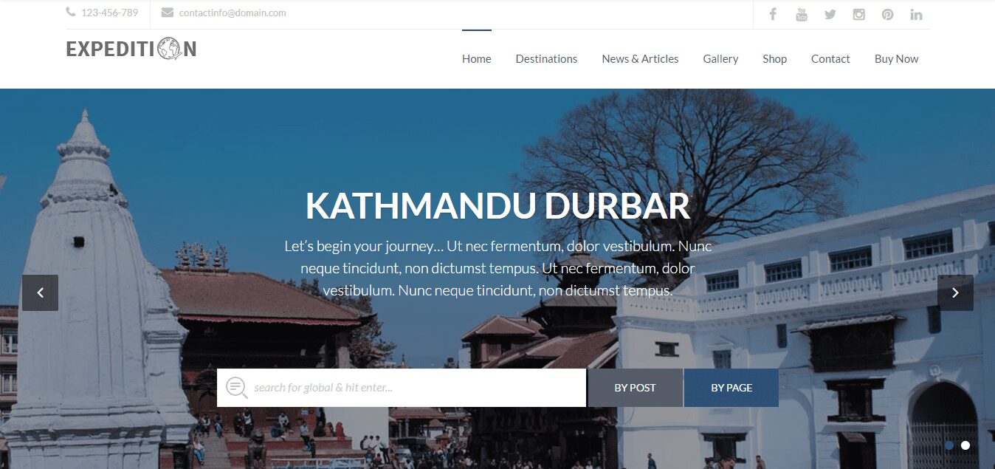Go to the next slide with right arrow
Viewport: 995px width, 469px height.
coord(955,292)
